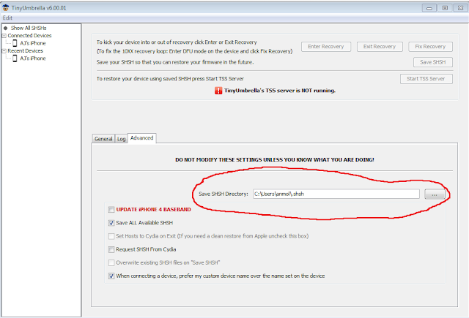Select Recent Devices label in tree
Screen dimensions: 469x318
click(26, 50)
